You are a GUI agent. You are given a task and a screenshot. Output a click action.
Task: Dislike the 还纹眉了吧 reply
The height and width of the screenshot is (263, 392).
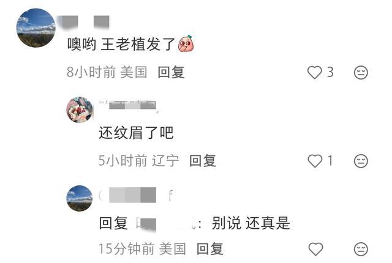point(361,161)
